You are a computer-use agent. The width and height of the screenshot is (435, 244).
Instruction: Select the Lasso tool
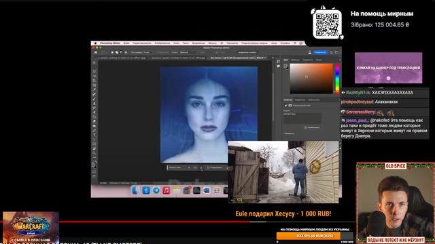coord(94,72)
